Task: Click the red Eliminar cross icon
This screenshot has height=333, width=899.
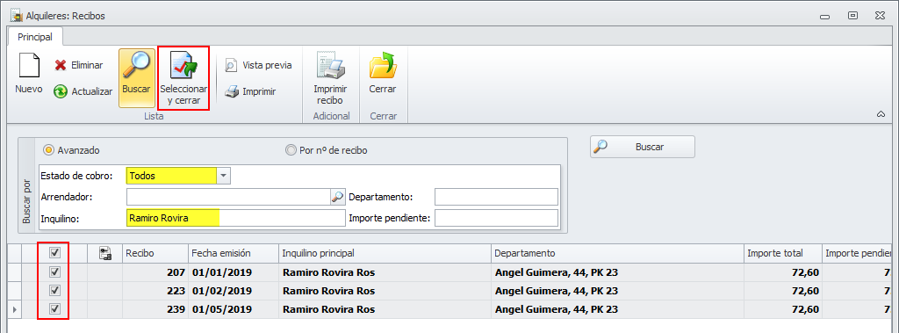Action: click(61, 65)
